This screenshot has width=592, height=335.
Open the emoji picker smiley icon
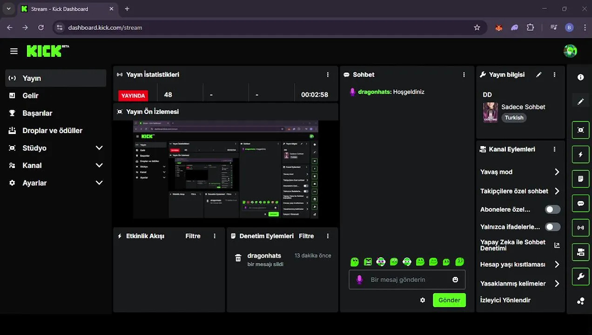click(x=455, y=280)
